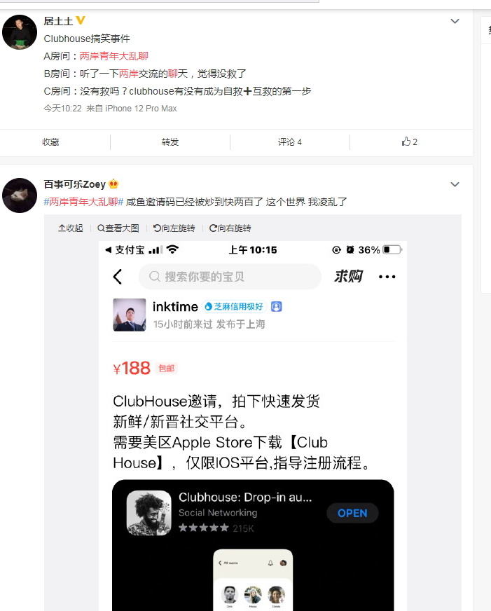Viewport: 491px width, 611px height.
Task: Click 收藏 to favorite the post
Action: click(50, 142)
